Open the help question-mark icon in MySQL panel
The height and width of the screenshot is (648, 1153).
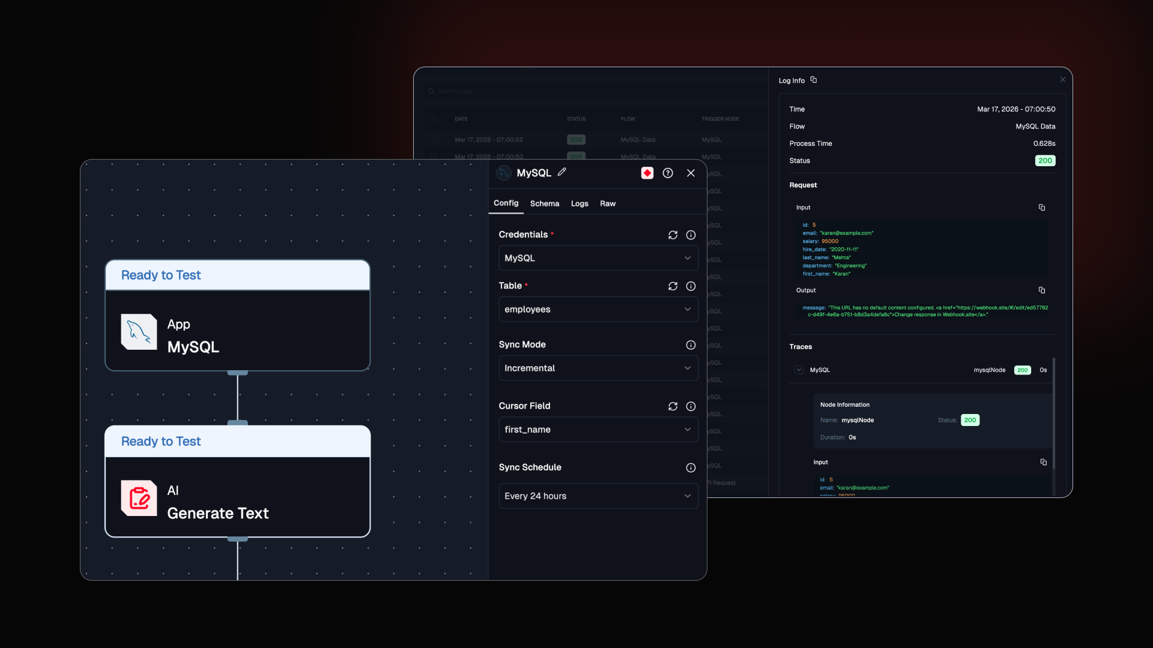point(668,173)
